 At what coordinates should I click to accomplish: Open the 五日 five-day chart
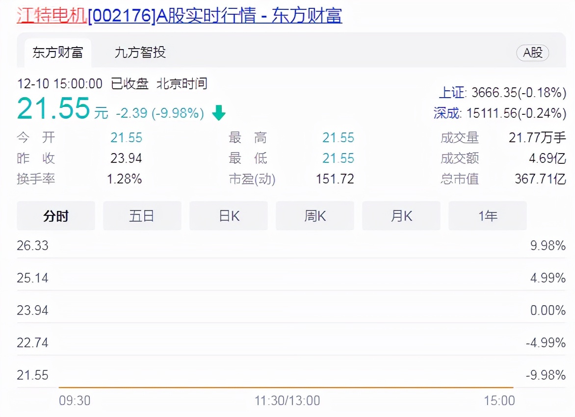pyautogui.click(x=142, y=215)
